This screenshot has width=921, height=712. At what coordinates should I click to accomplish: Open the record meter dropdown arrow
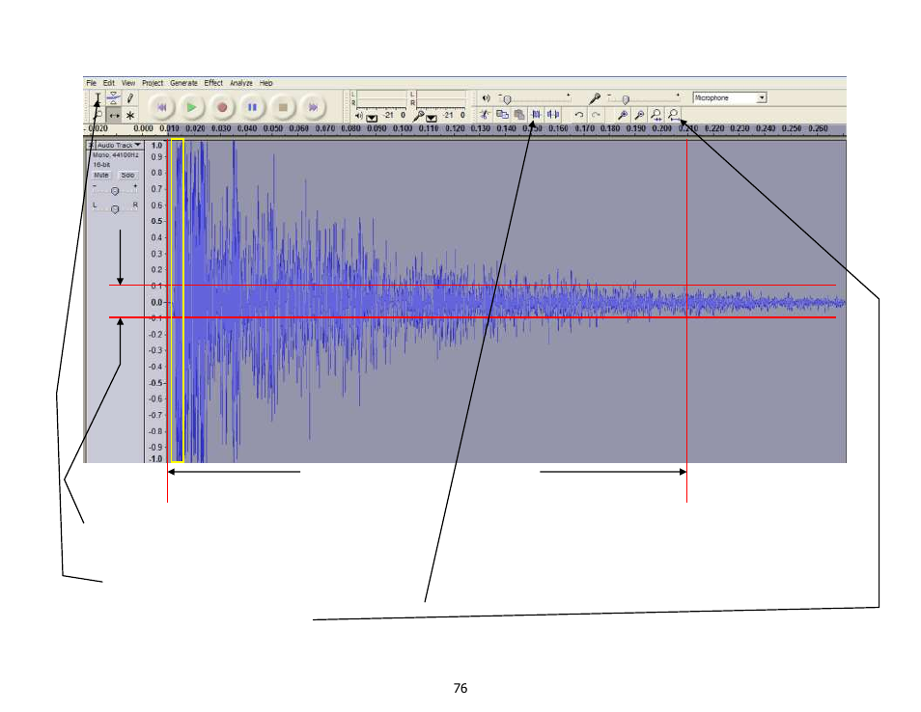pos(432,118)
